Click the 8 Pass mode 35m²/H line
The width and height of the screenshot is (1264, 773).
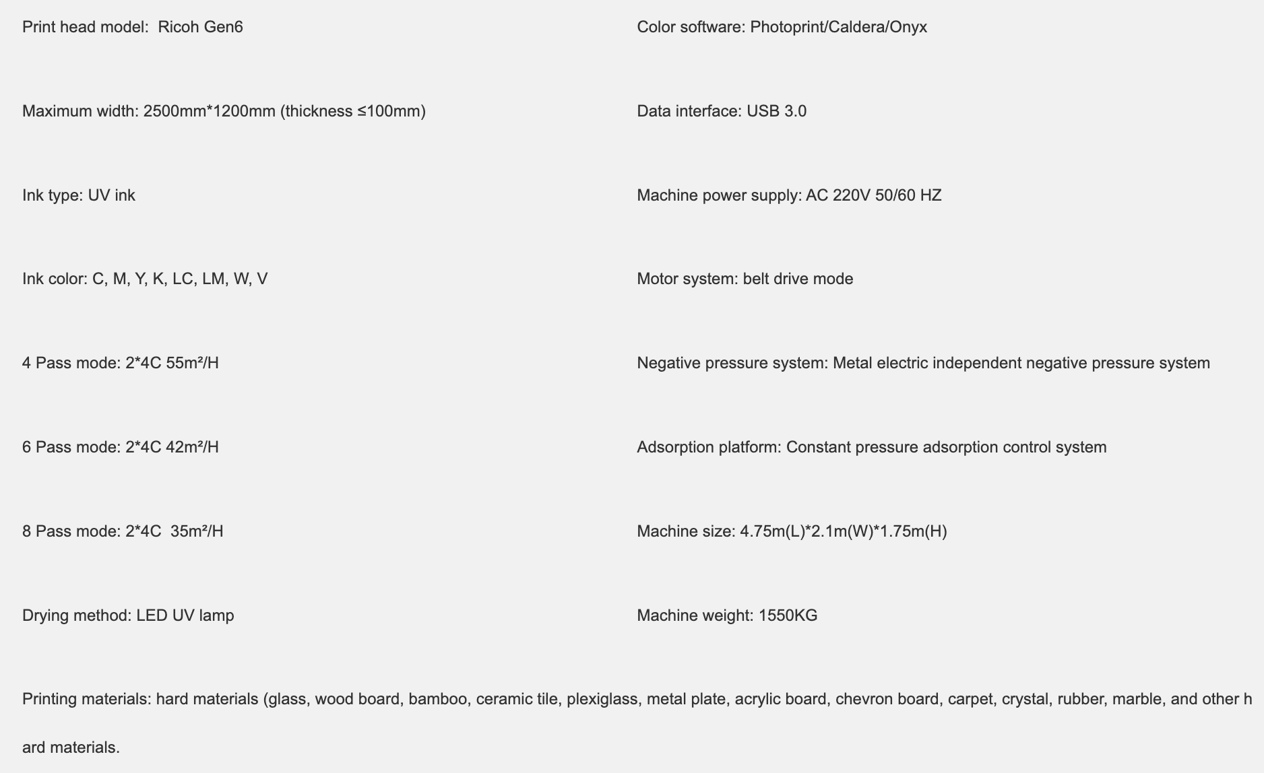pos(122,531)
